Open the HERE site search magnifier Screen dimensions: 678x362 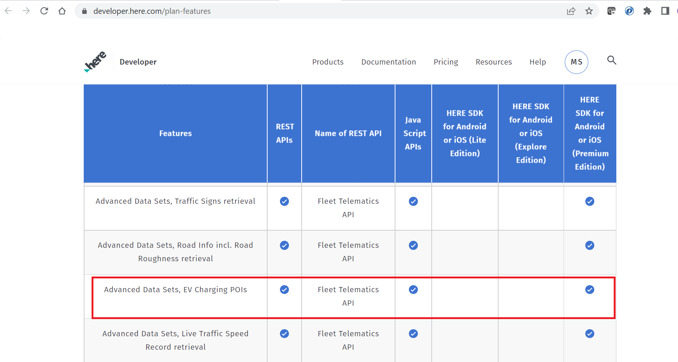(x=611, y=60)
